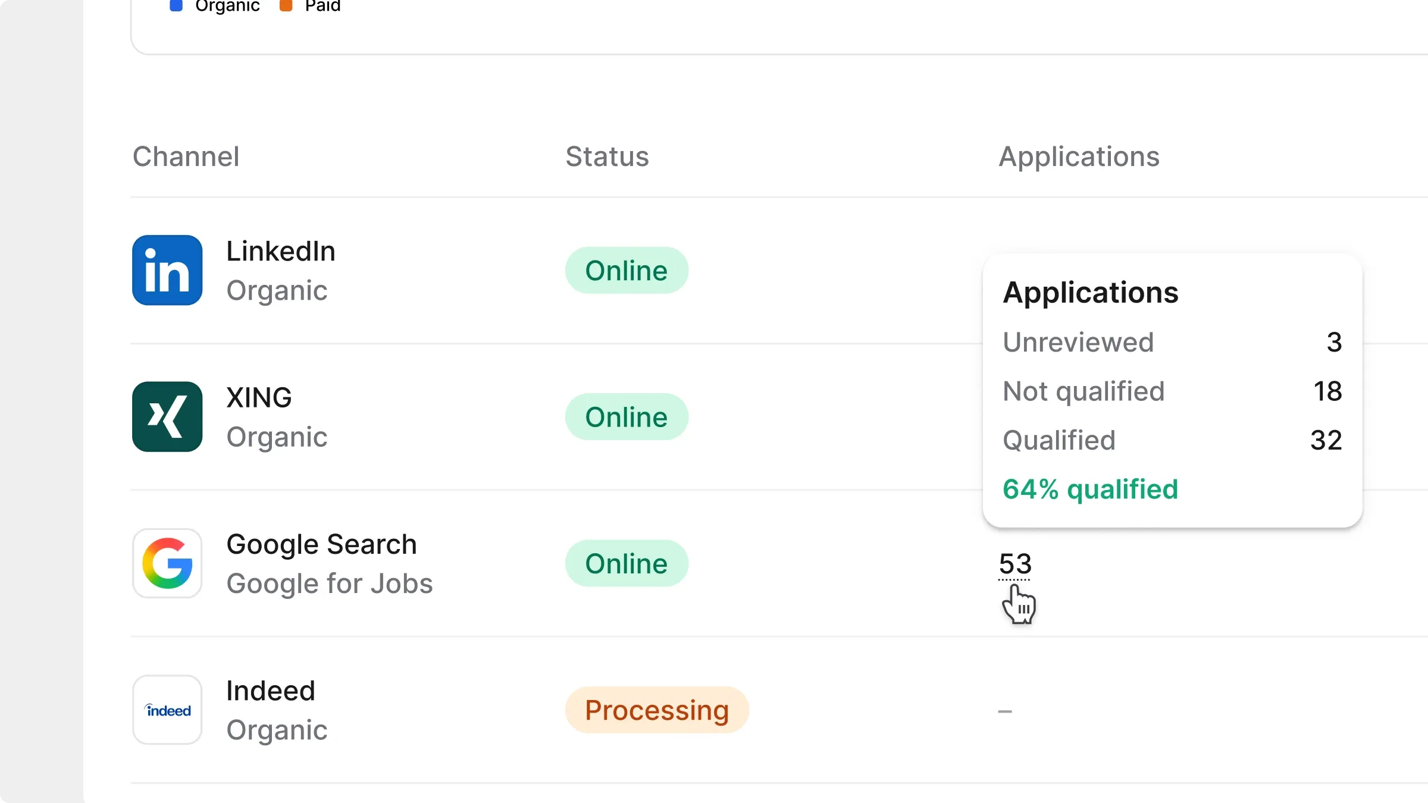Click the Online status badge for XING
Viewport: 1428px width, 803px height.
(x=627, y=417)
